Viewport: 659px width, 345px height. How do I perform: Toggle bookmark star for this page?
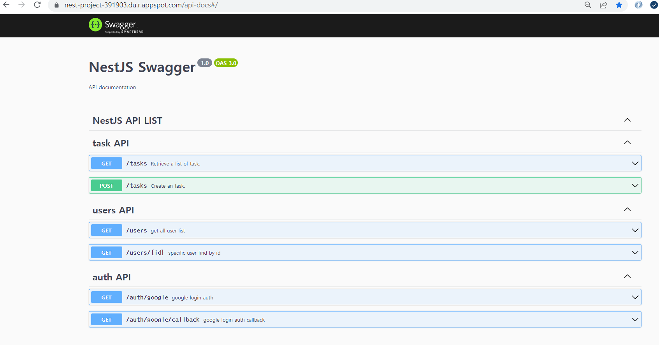tap(619, 5)
